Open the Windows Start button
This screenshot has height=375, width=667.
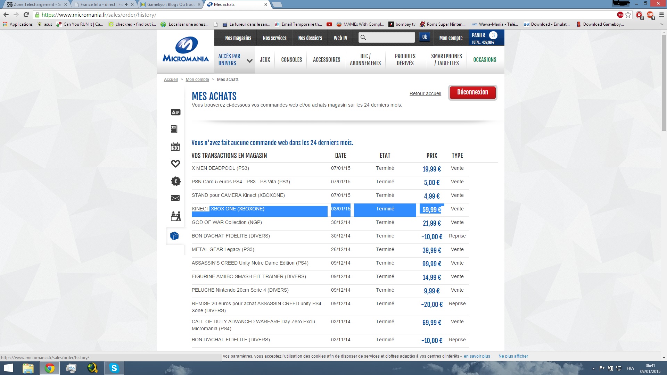tap(8, 368)
